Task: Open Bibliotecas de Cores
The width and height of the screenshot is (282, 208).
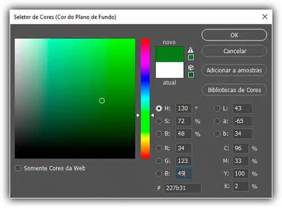Action: pos(234,90)
